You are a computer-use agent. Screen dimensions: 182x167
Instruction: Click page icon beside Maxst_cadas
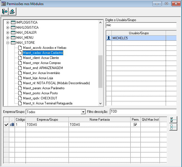(20, 53)
